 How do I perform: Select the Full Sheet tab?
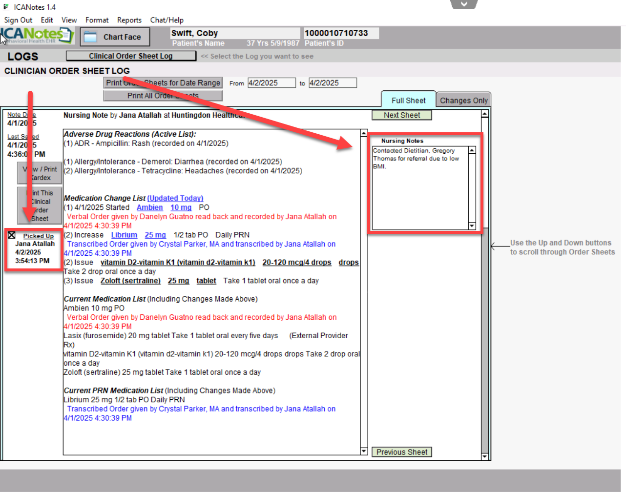tap(408, 101)
